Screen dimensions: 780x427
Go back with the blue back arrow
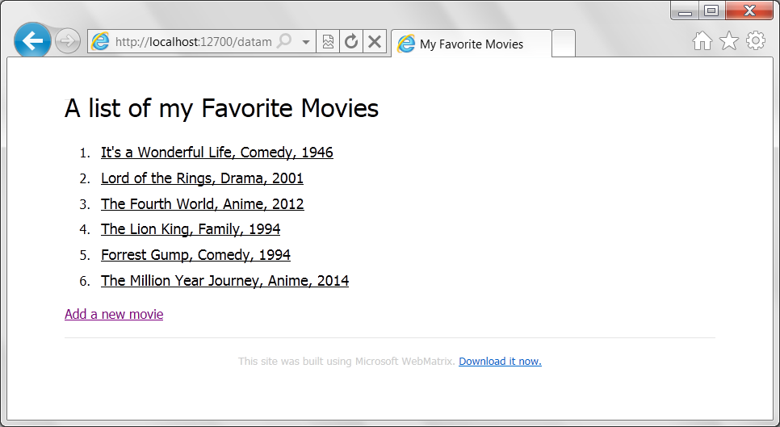pos(32,40)
